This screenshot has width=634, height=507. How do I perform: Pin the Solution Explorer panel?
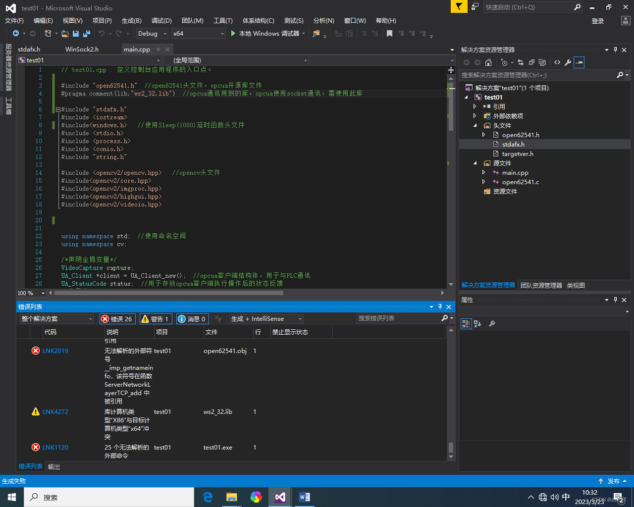pos(615,50)
